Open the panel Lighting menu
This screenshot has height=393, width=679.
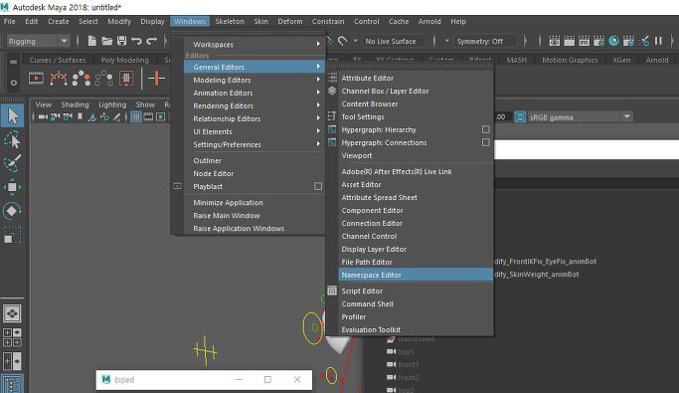pos(112,104)
